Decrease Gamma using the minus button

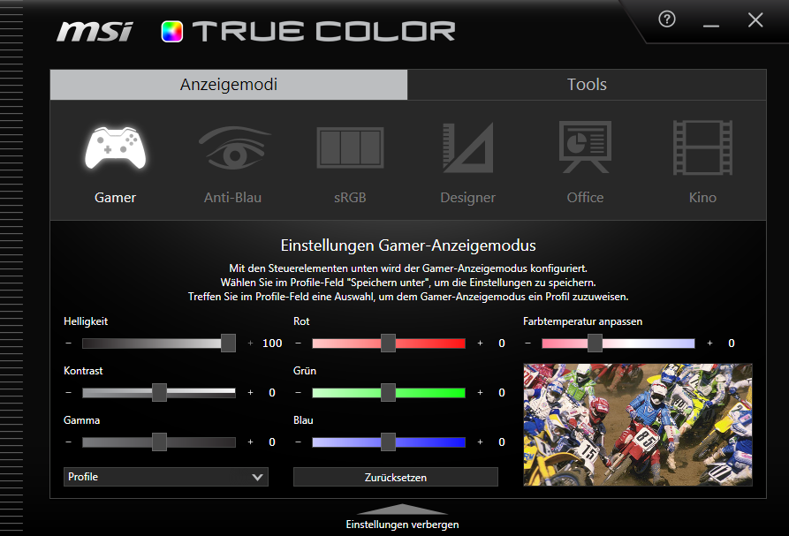69,442
